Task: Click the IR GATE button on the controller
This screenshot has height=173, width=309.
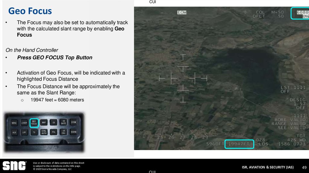Action: click(63, 122)
